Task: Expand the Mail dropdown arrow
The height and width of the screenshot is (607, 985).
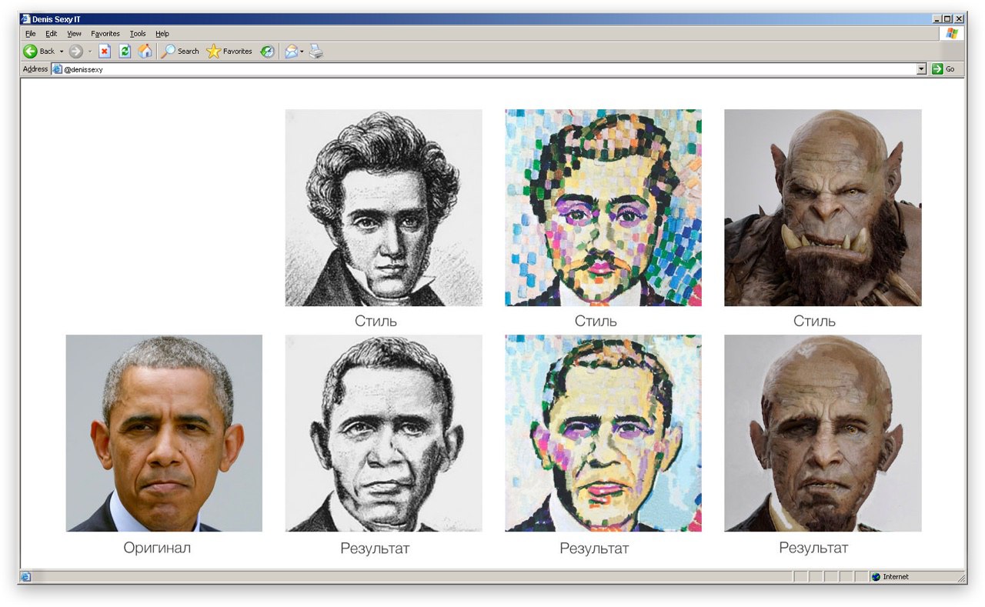Action: tap(302, 52)
